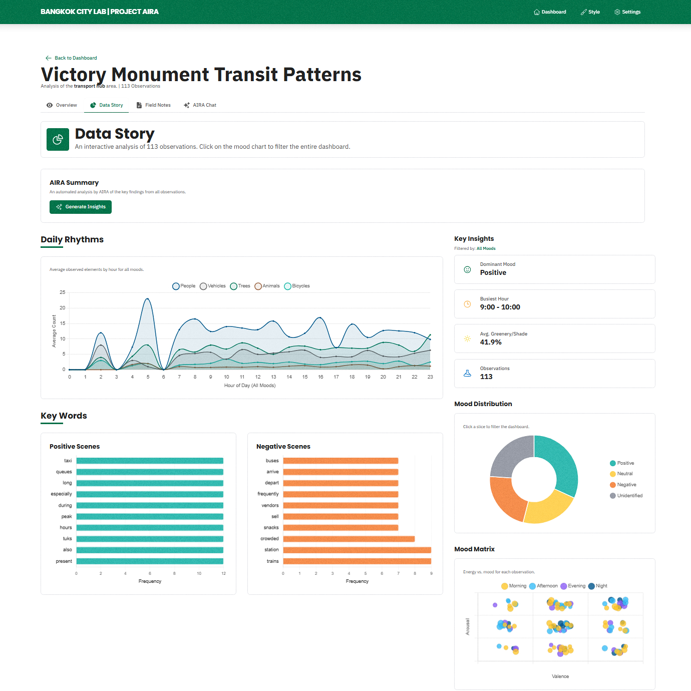The height and width of the screenshot is (691, 691).
Task: Open the AIRA Chat tab
Action: tap(200, 105)
